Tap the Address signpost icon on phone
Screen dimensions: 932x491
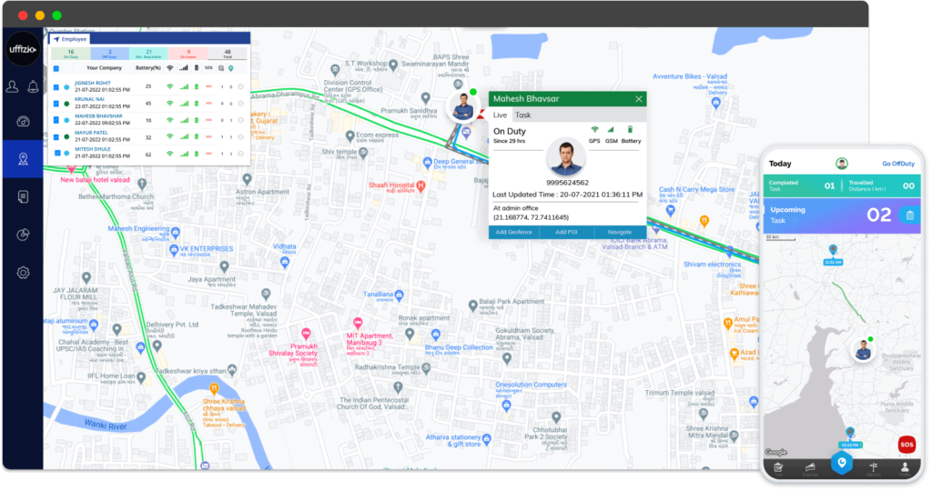tap(873, 469)
